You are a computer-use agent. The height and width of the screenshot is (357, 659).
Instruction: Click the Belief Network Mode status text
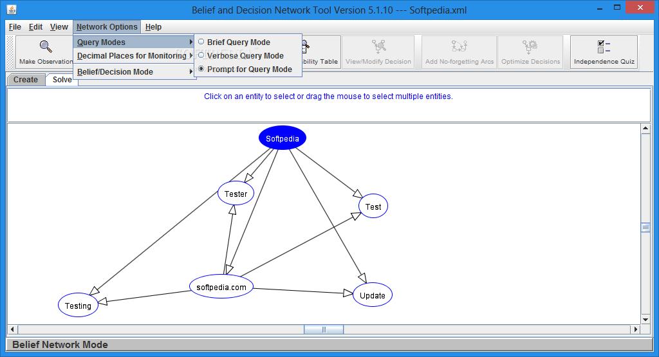[x=60, y=344]
